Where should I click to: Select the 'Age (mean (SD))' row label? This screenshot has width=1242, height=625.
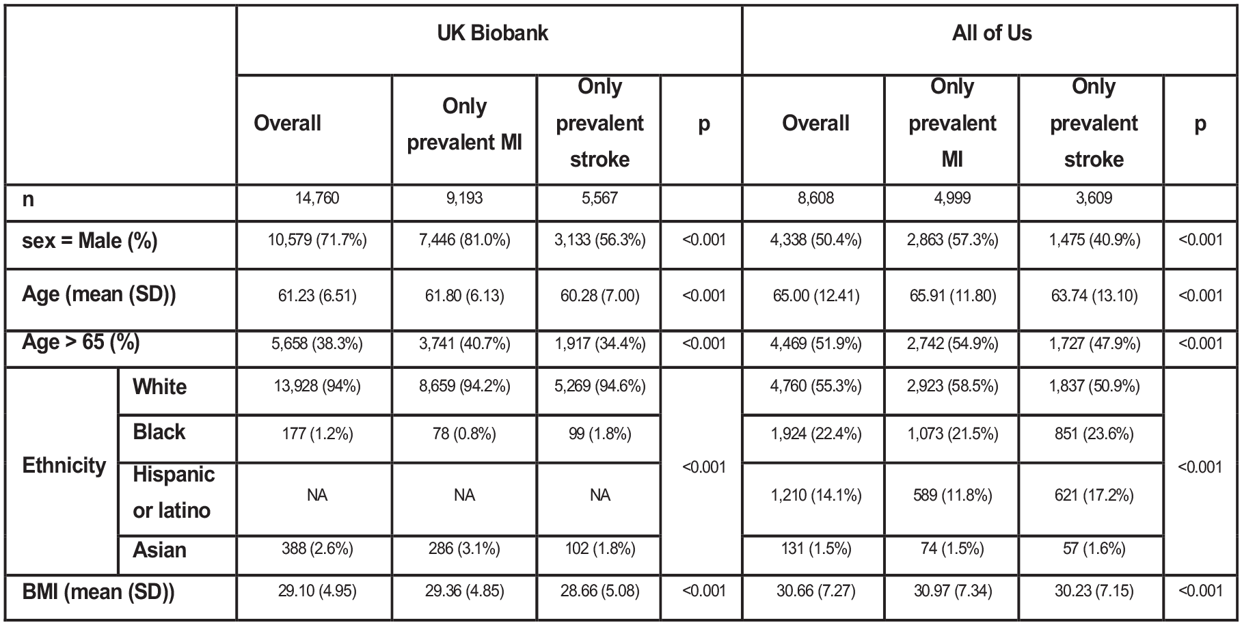(99, 294)
